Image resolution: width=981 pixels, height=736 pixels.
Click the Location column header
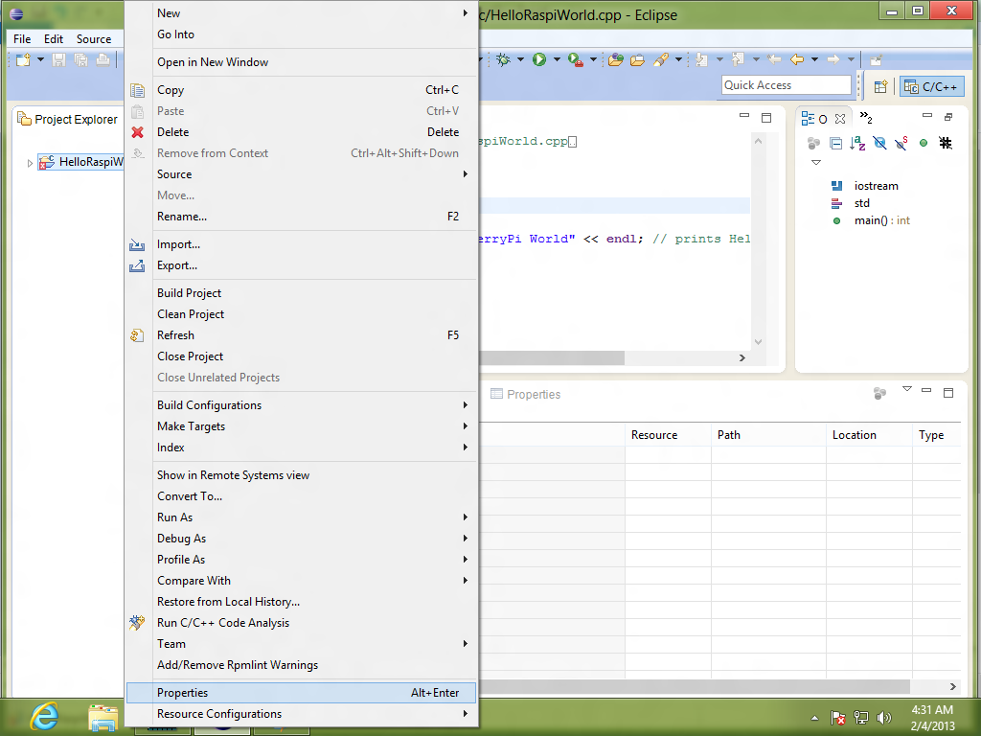tap(869, 435)
